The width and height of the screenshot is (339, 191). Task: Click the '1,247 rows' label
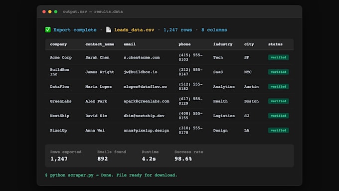tap(177, 30)
